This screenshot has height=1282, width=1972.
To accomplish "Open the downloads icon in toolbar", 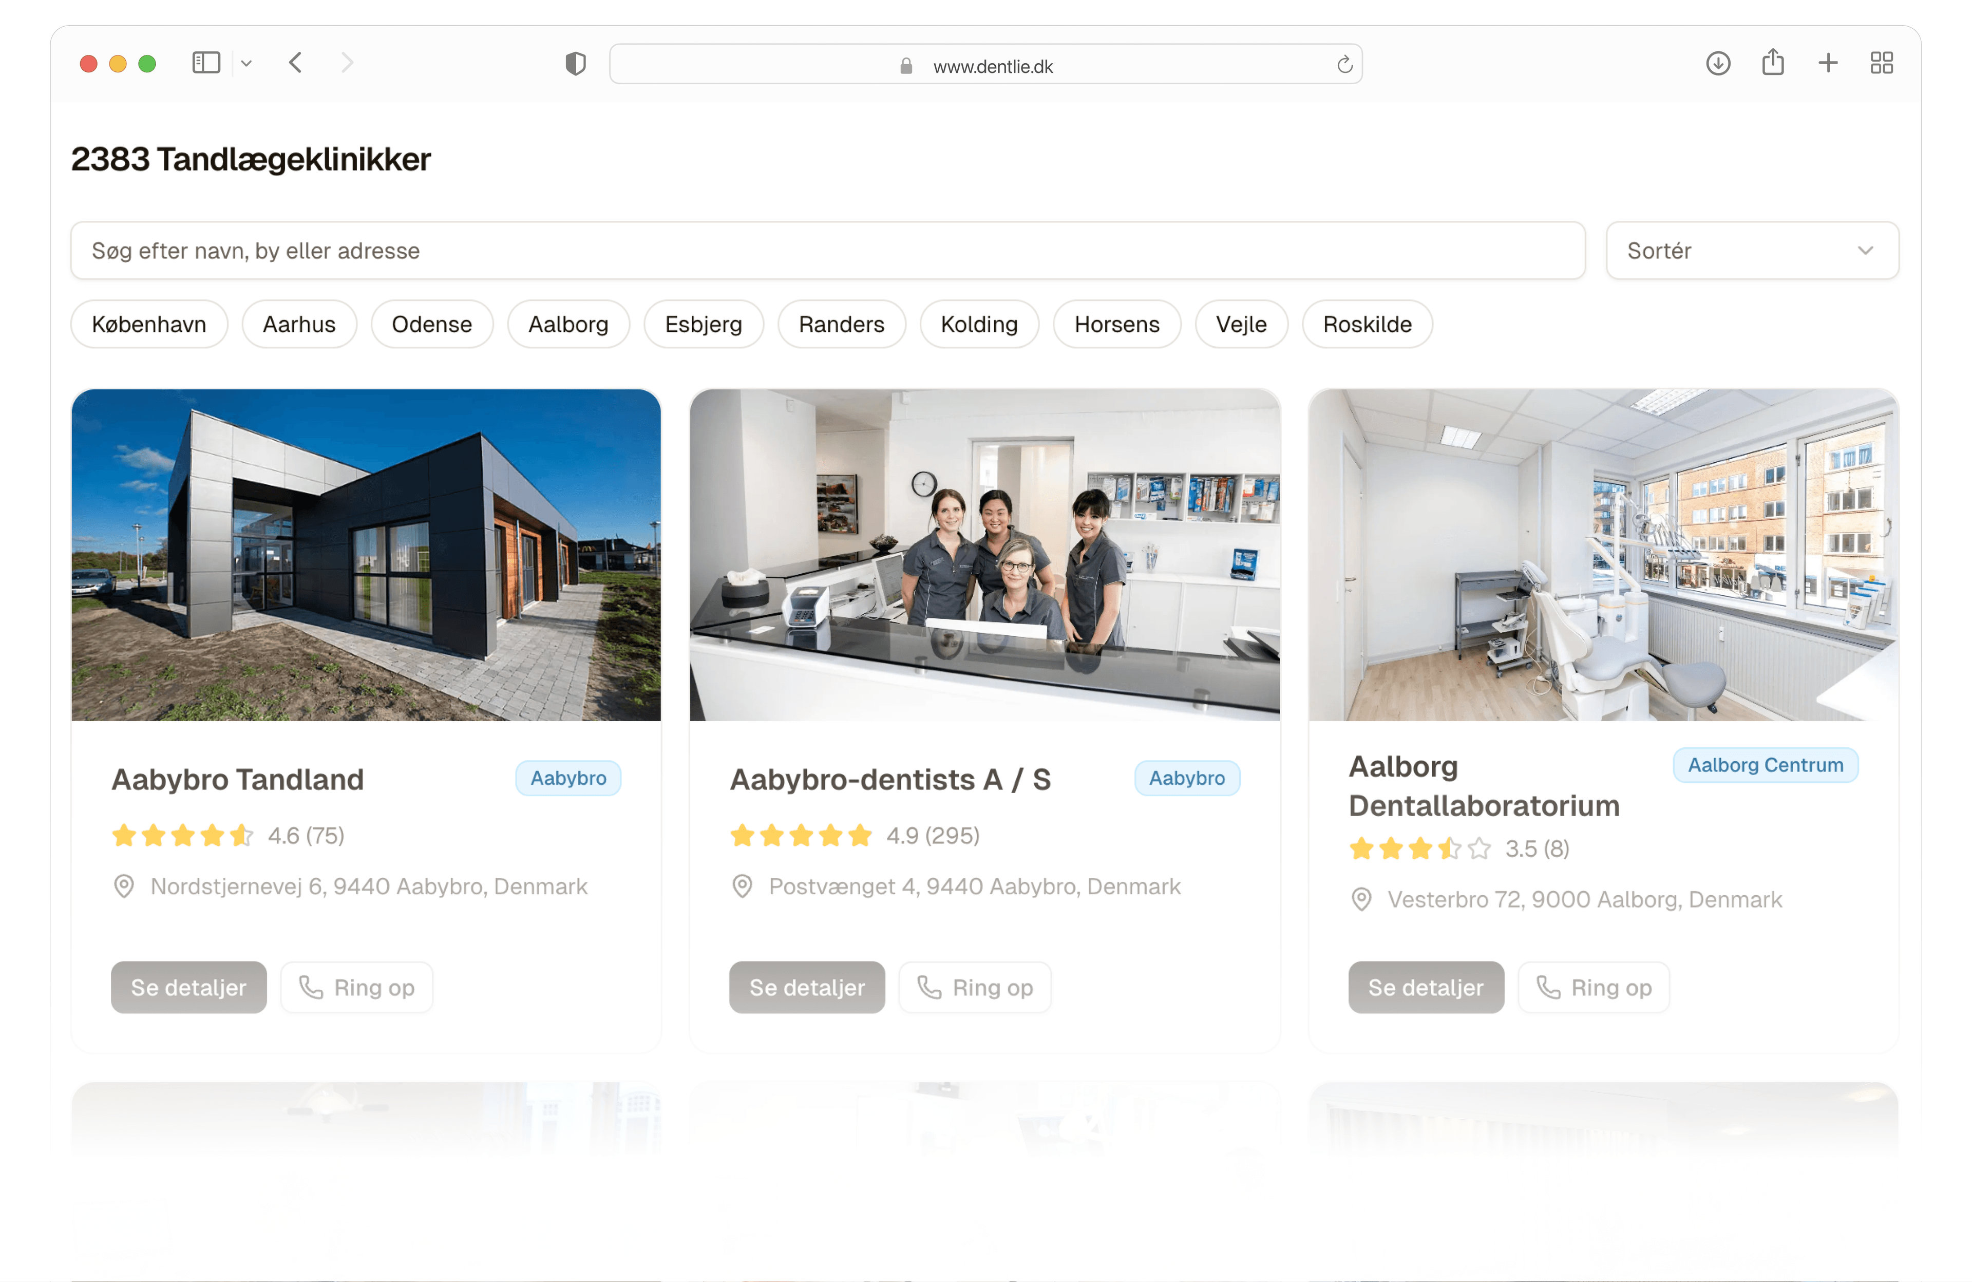I will [x=1718, y=63].
